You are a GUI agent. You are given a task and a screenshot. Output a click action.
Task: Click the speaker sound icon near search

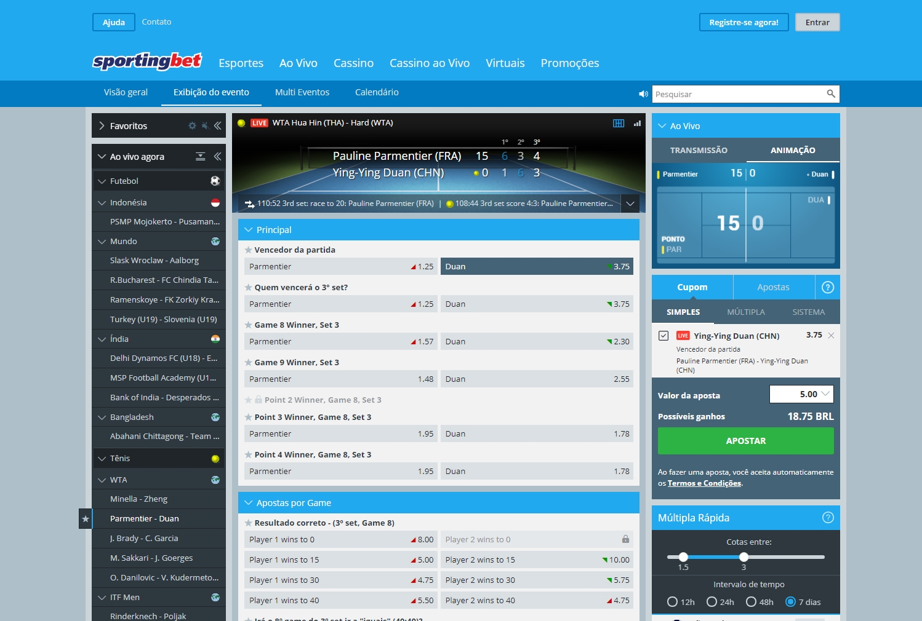tap(643, 94)
